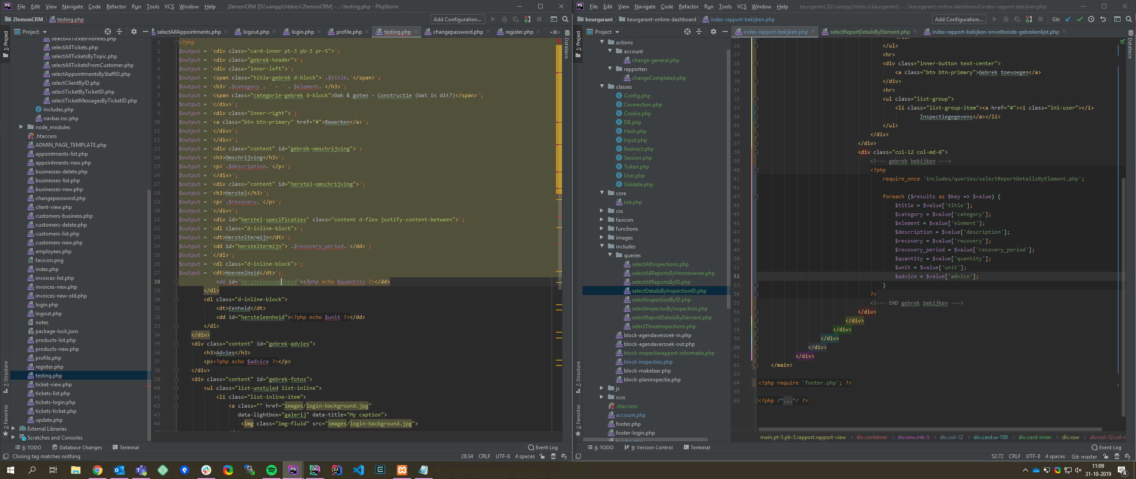Viewport: 1136px width, 479px height.
Task: Collapse the classes folder
Action: coord(602,86)
